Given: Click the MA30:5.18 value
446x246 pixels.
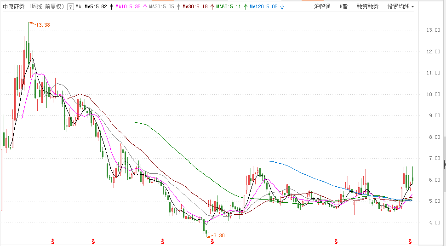Looking at the screenshot, I should coord(195,7).
